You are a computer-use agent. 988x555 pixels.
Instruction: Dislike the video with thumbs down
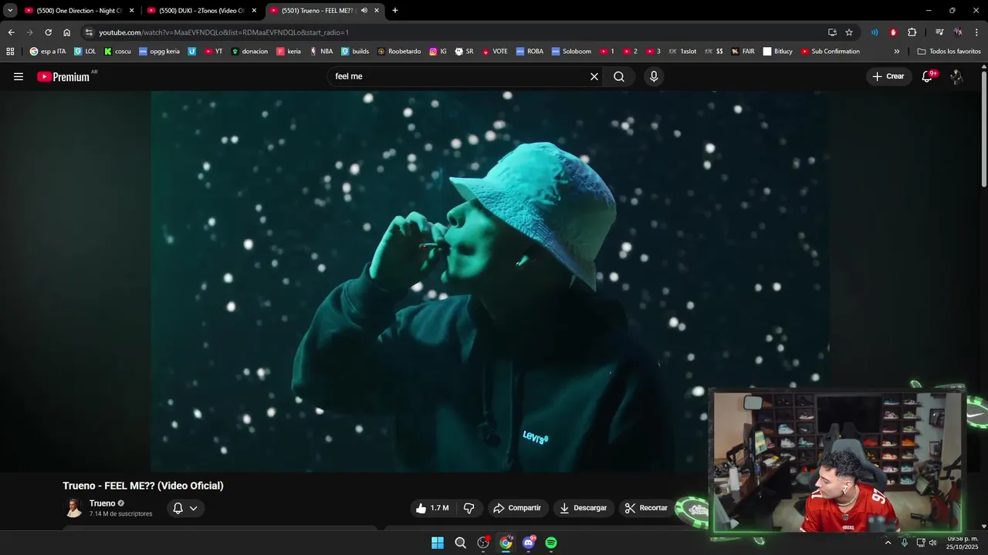tap(469, 508)
